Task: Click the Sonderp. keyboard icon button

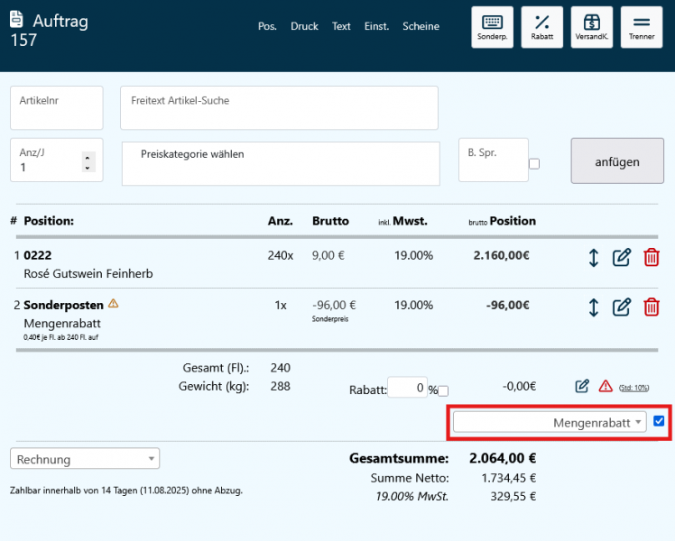Action: pyautogui.click(x=493, y=27)
